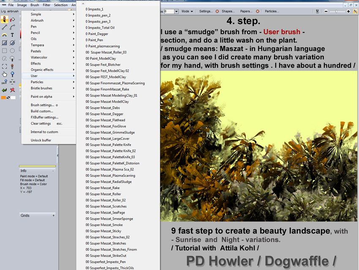Select the hand pan tool

point(4,74)
